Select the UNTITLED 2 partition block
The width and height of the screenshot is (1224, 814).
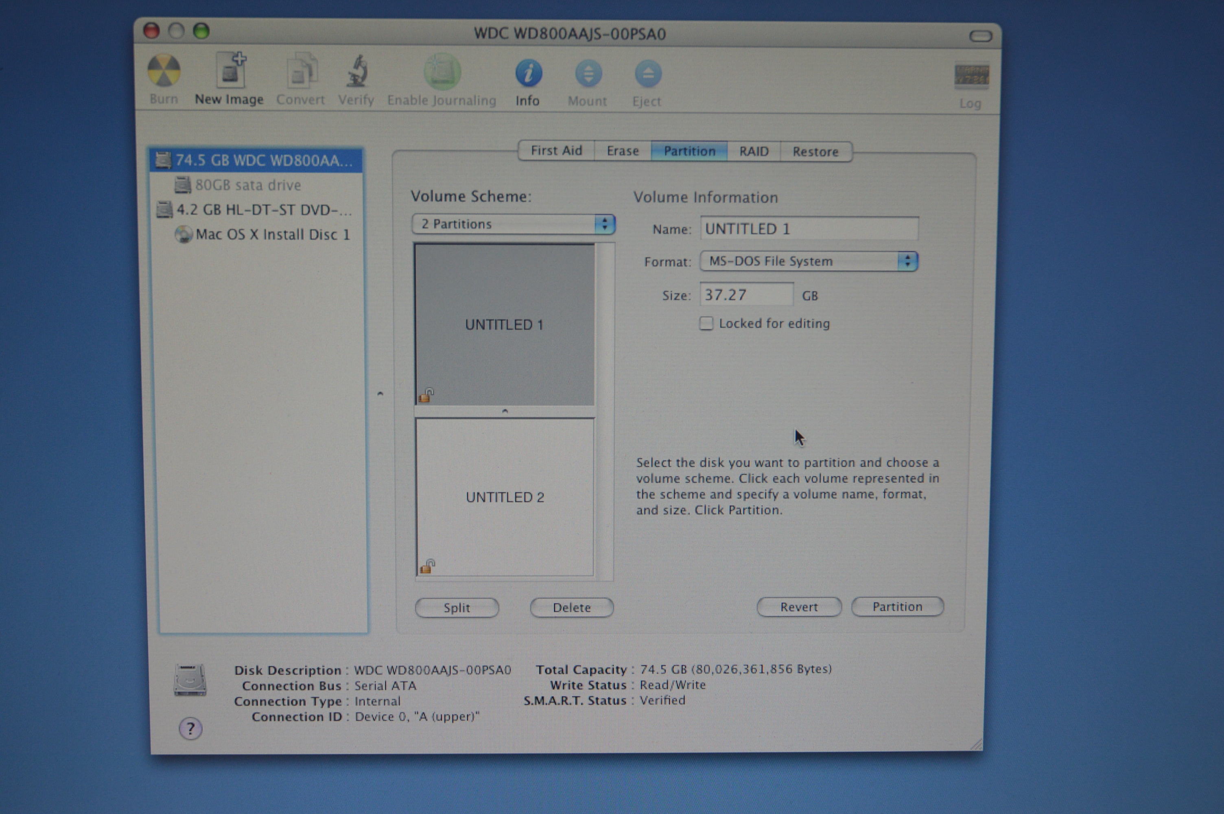pos(505,497)
